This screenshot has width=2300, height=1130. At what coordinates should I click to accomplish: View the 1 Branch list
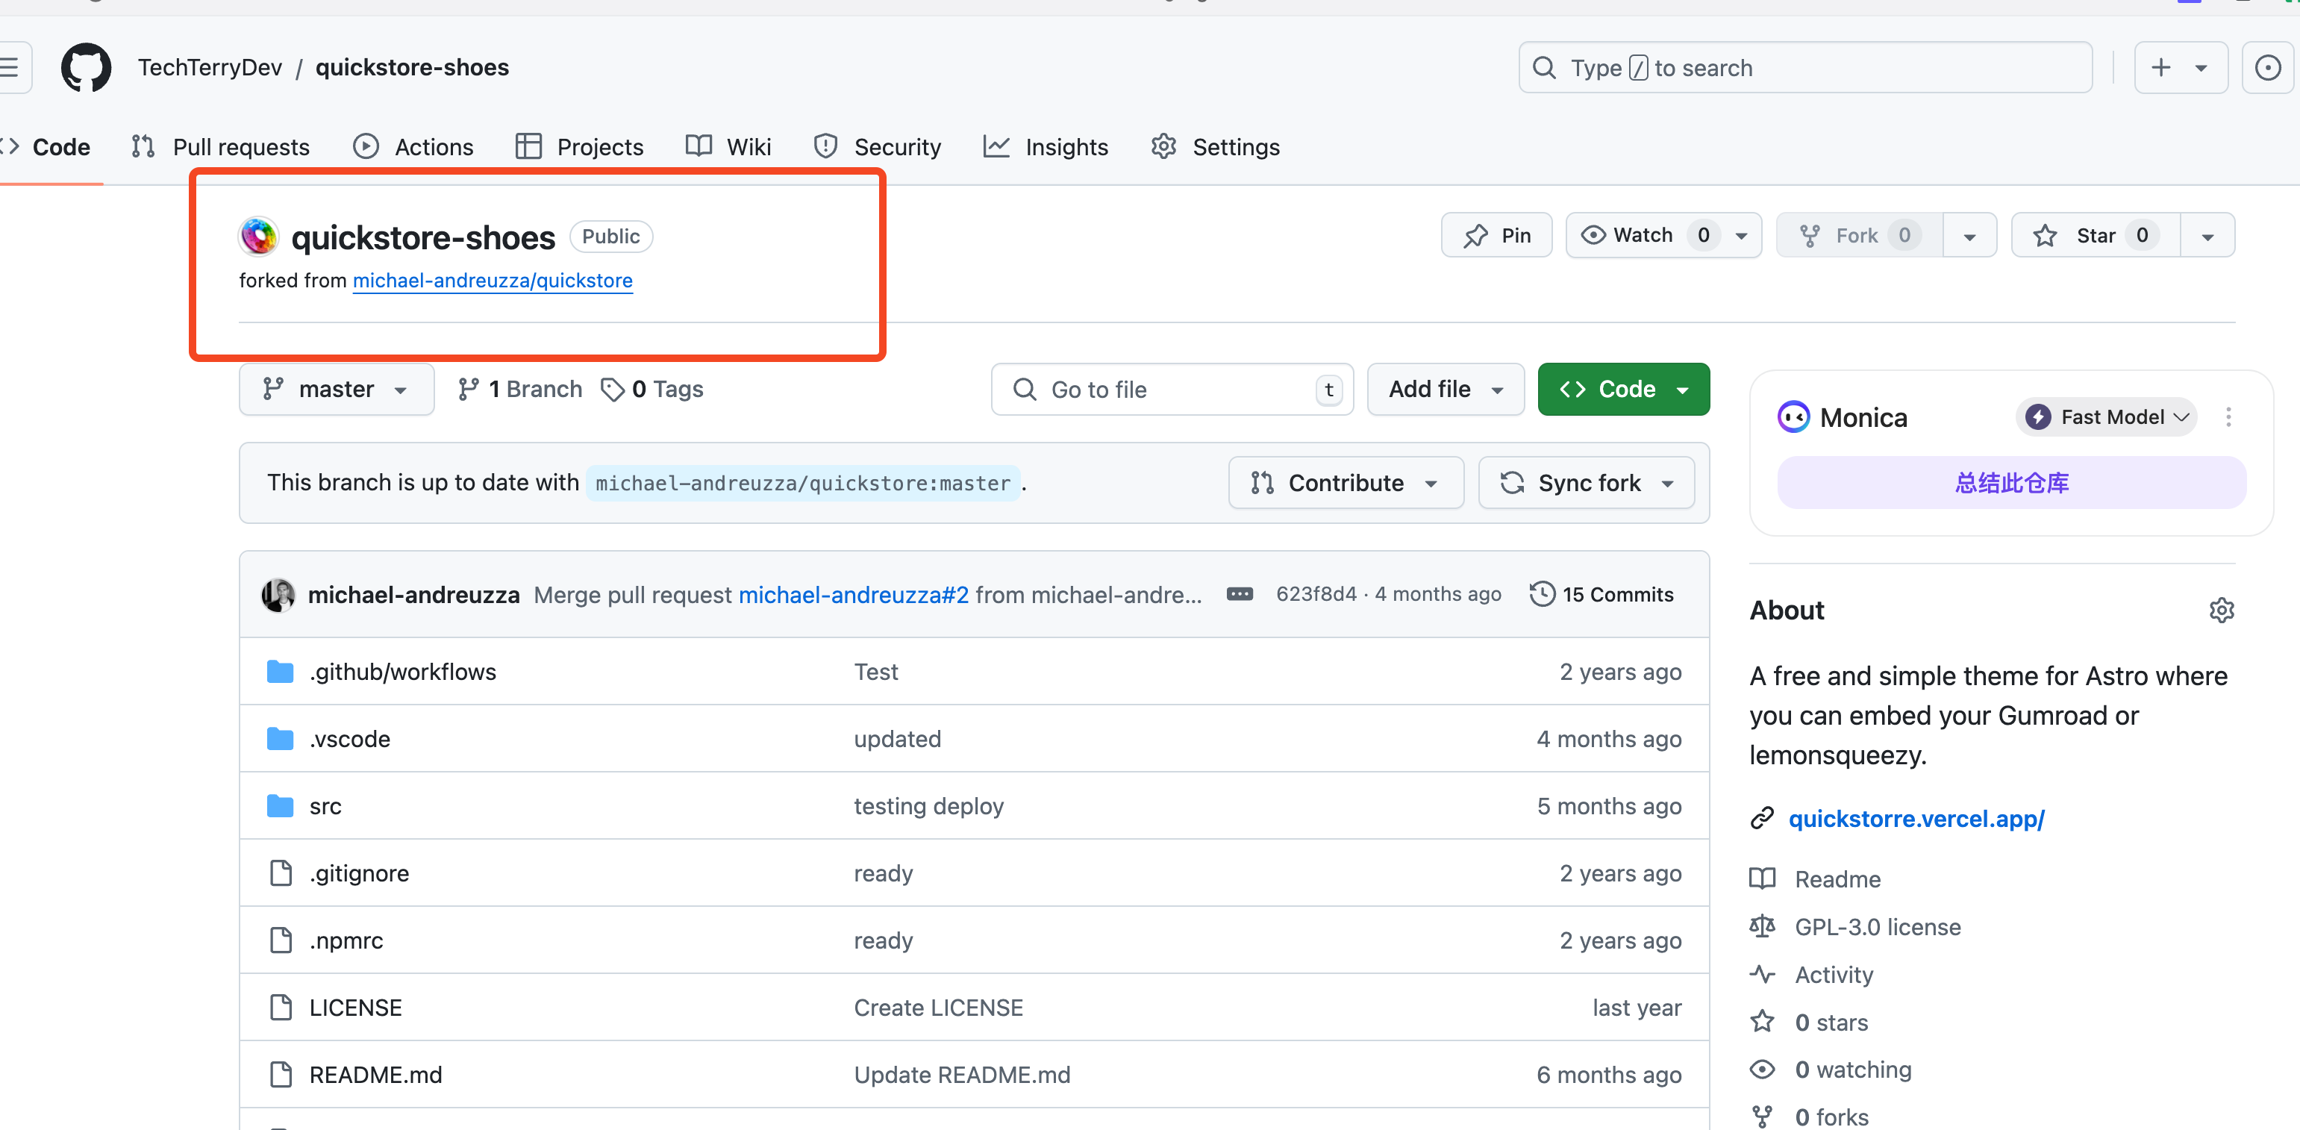coord(519,390)
